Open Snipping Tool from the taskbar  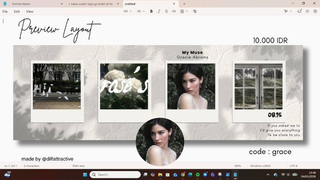[x=220, y=175]
